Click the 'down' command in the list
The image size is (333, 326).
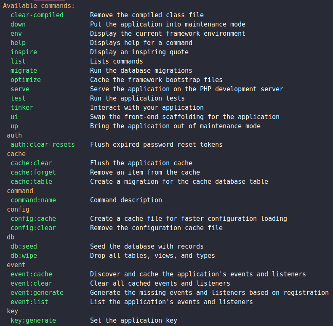point(18,24)
